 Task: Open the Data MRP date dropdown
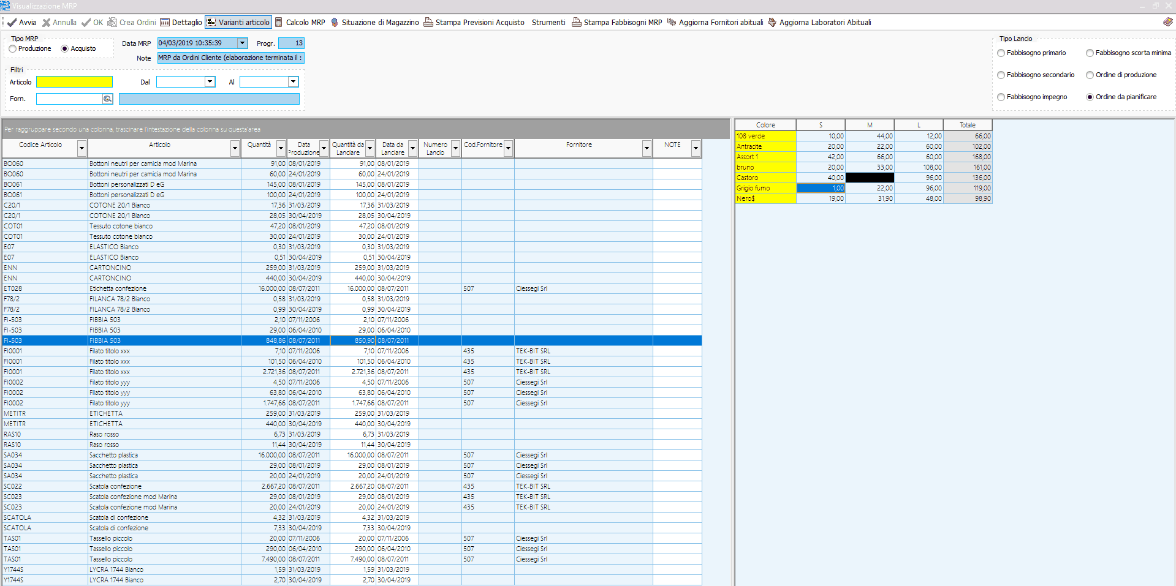point(243,43)
